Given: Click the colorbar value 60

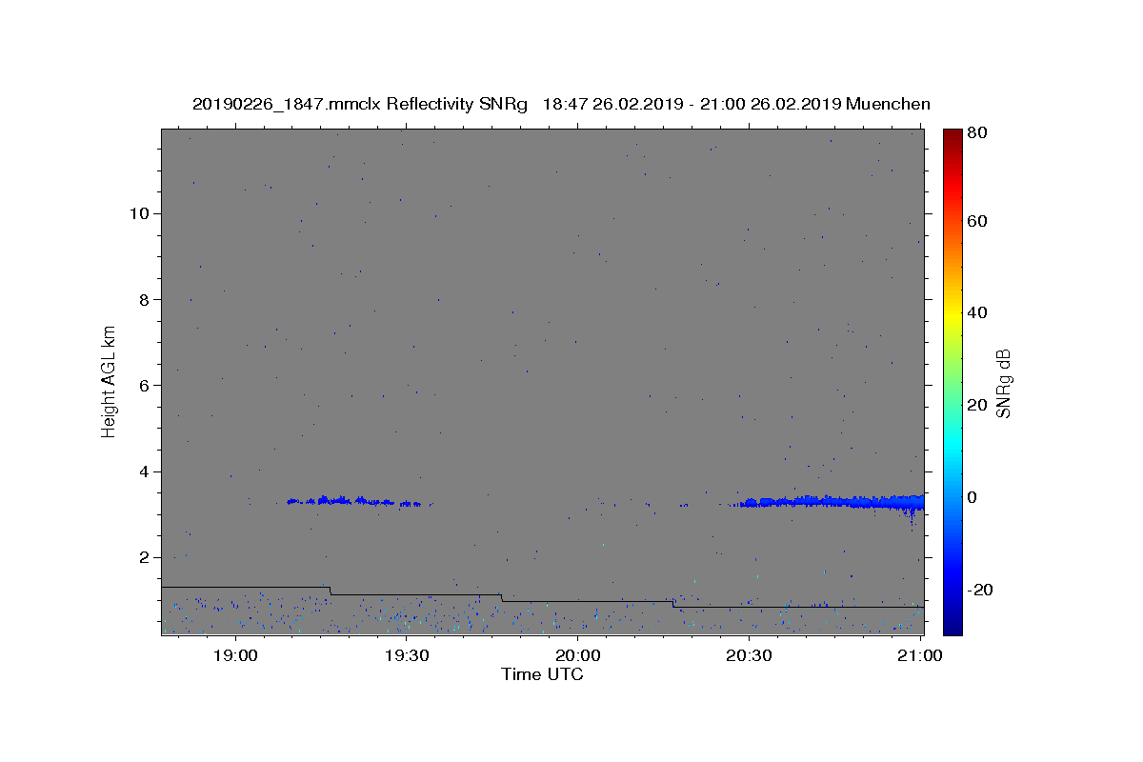Looking at the screenshot, I should point(975,221).
